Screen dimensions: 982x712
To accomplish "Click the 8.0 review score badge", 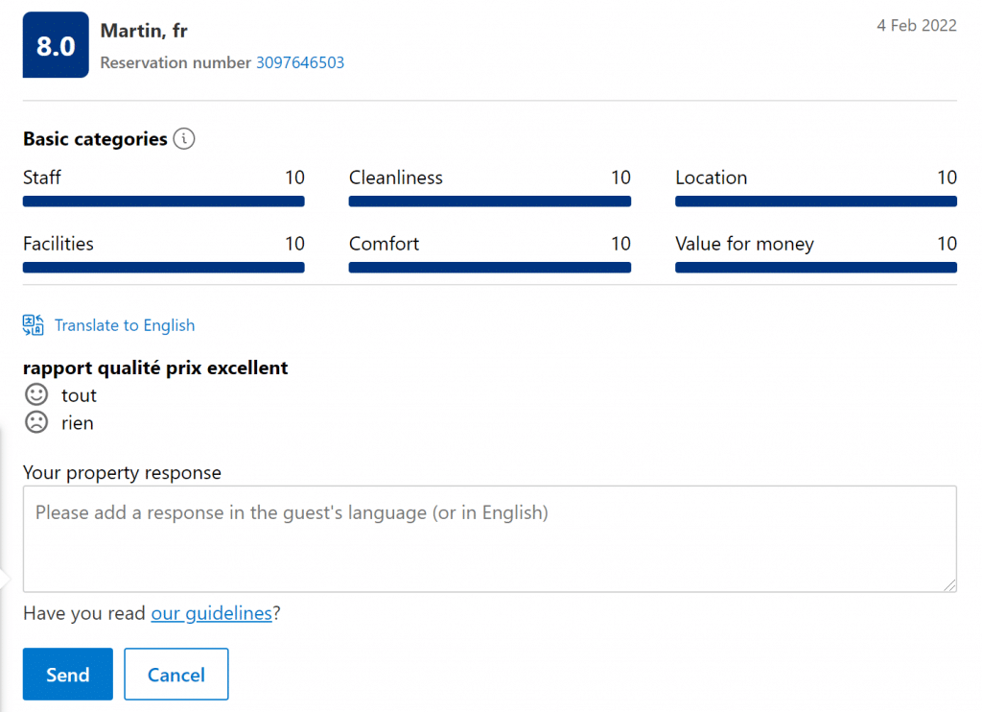I will pyautogui.click(x=56, y=45).
